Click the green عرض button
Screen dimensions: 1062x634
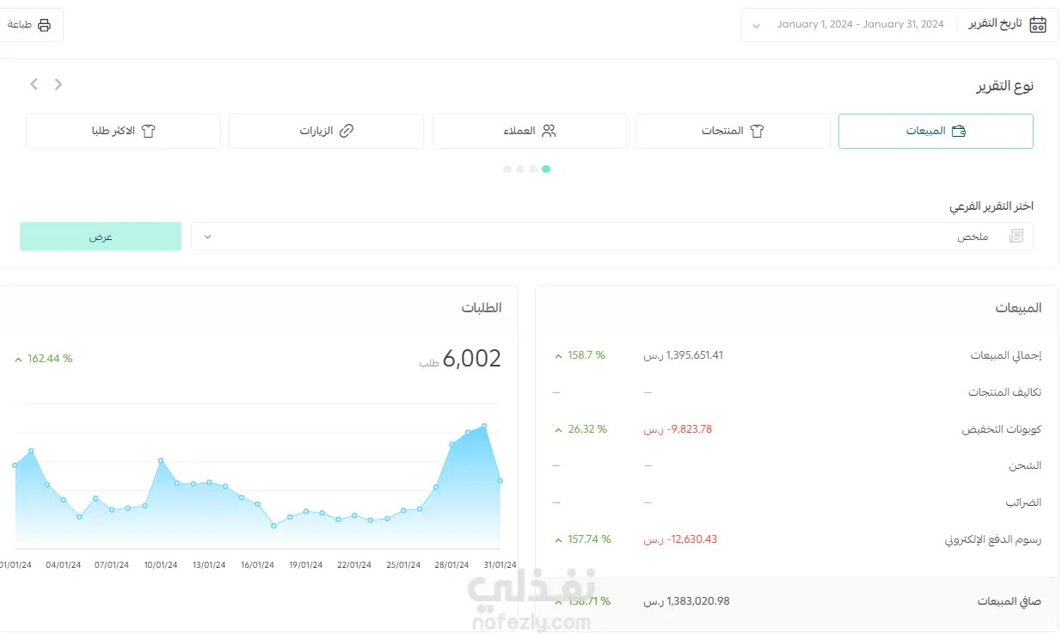click(101, 237)
